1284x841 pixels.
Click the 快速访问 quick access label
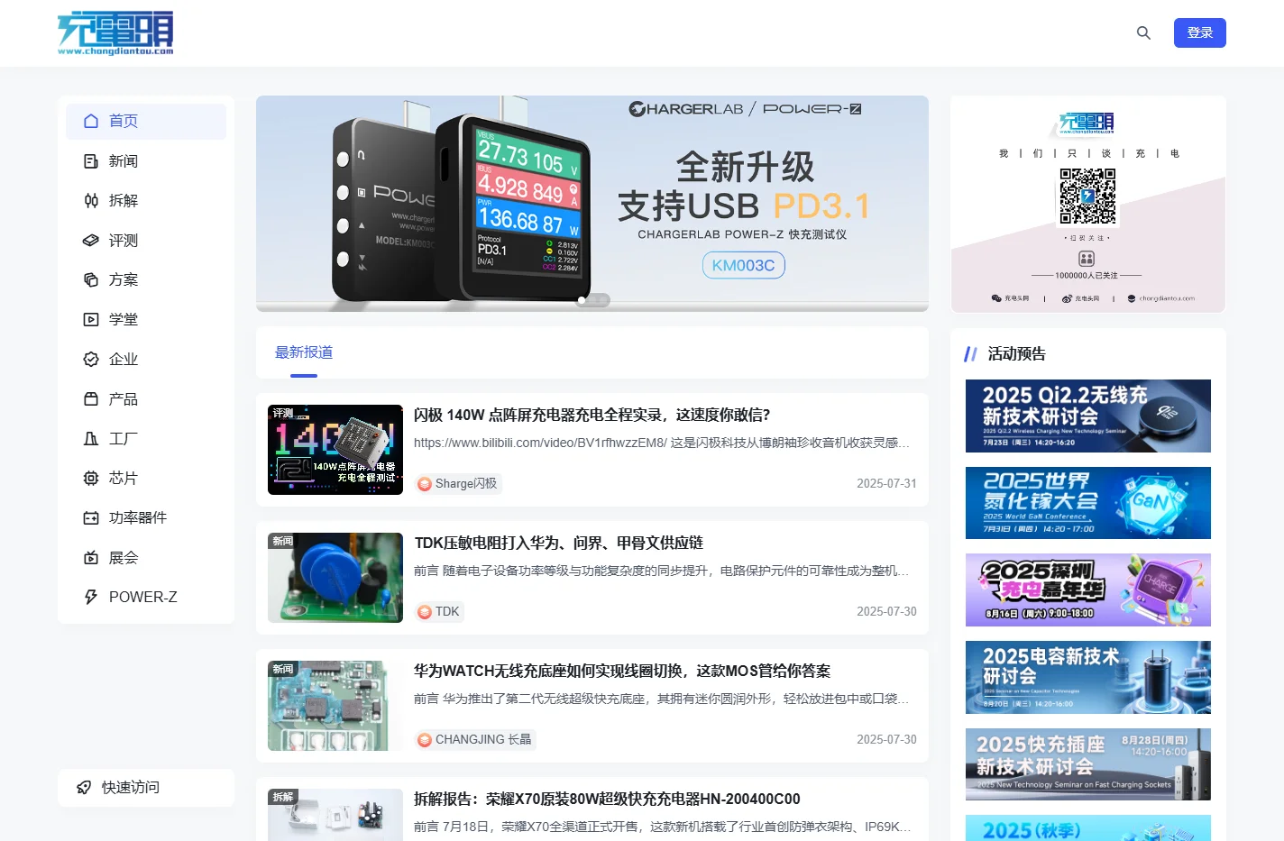(131, 788)
